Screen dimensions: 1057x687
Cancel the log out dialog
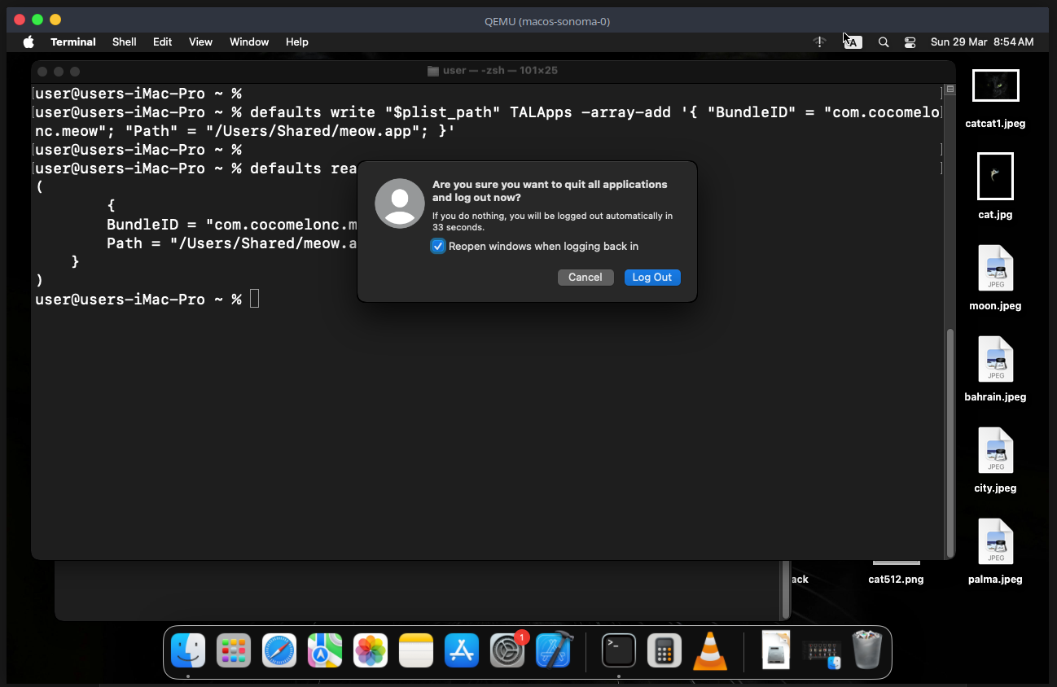click(x=585, y=278)
